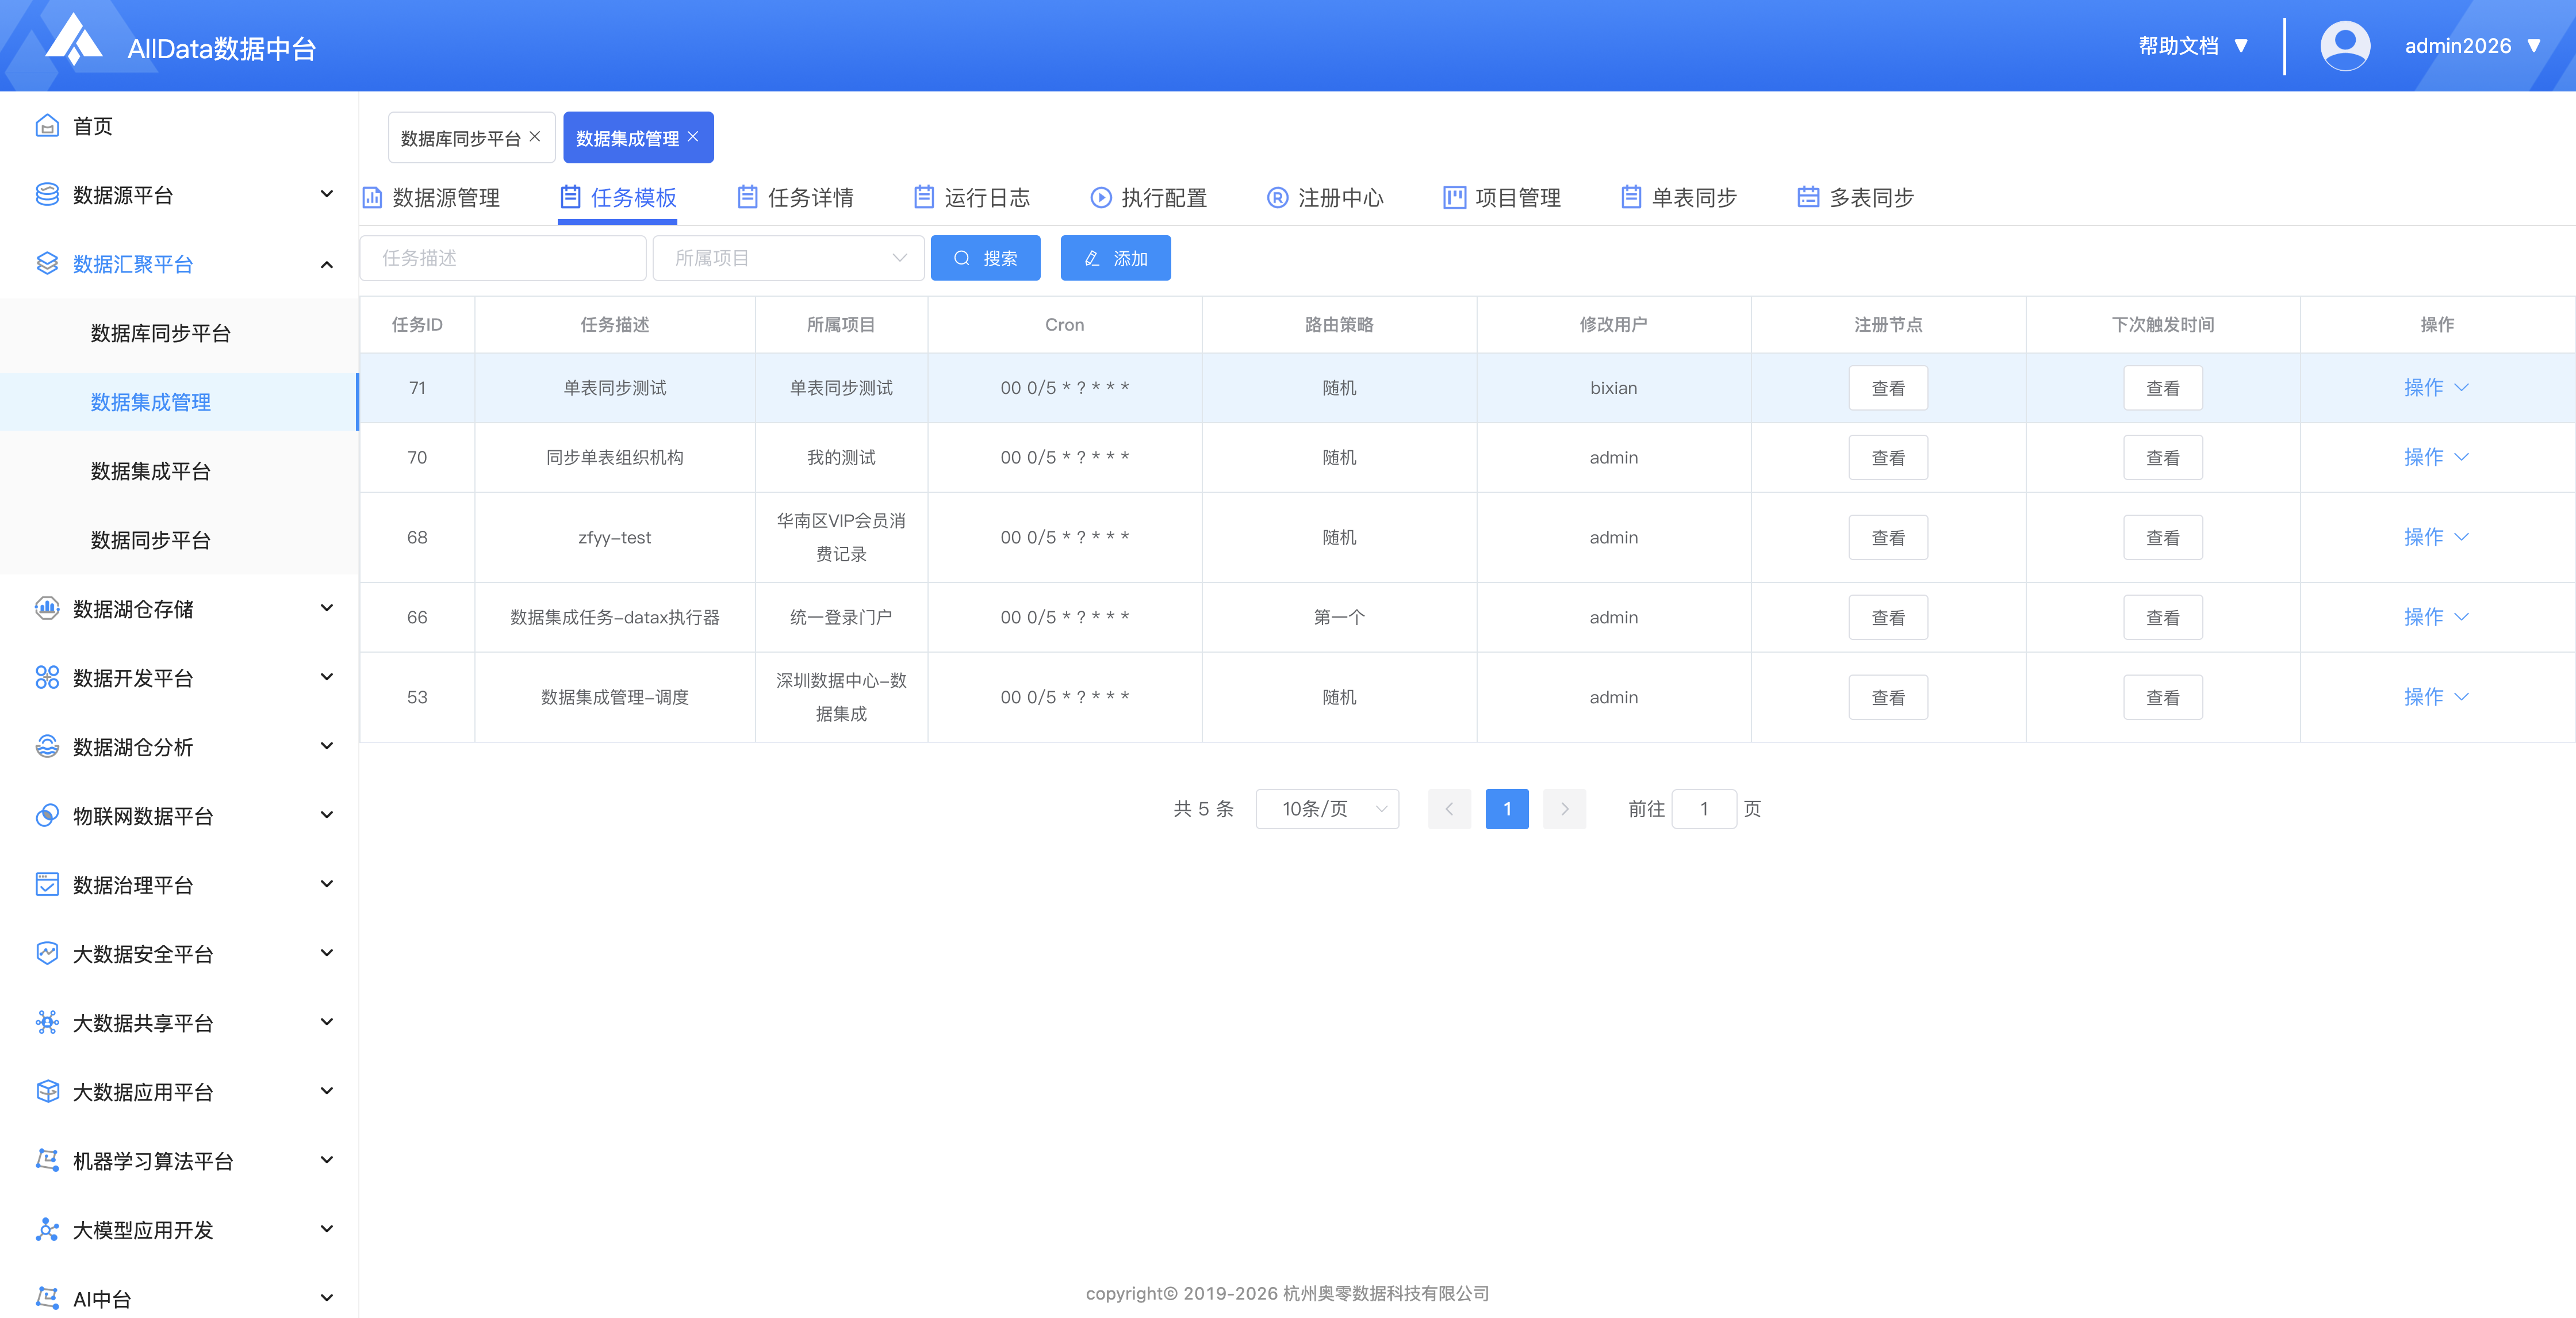2576x1318 pixels.
Task: Click the user avatar icon
Action: (x=2345, y=46)
